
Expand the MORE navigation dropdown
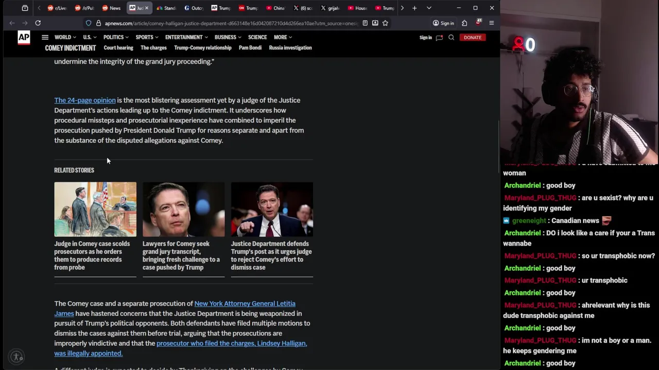tap(283, 38)
